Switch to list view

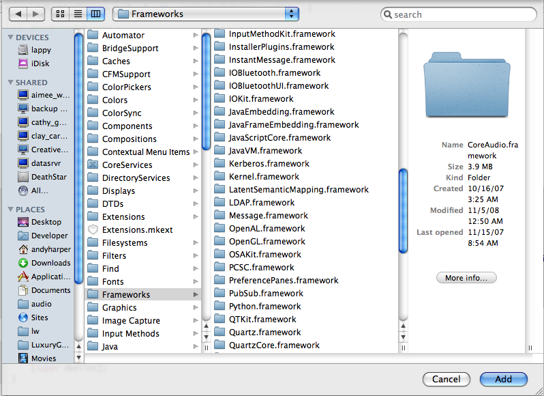[x=78, y=14]
